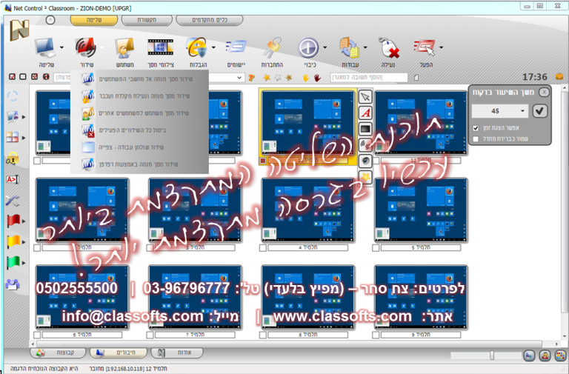The image size is (569, 374).
Task: Tick the checkbox for תלמיד 8
Action: pyautogui.click(x=263, y=335)
